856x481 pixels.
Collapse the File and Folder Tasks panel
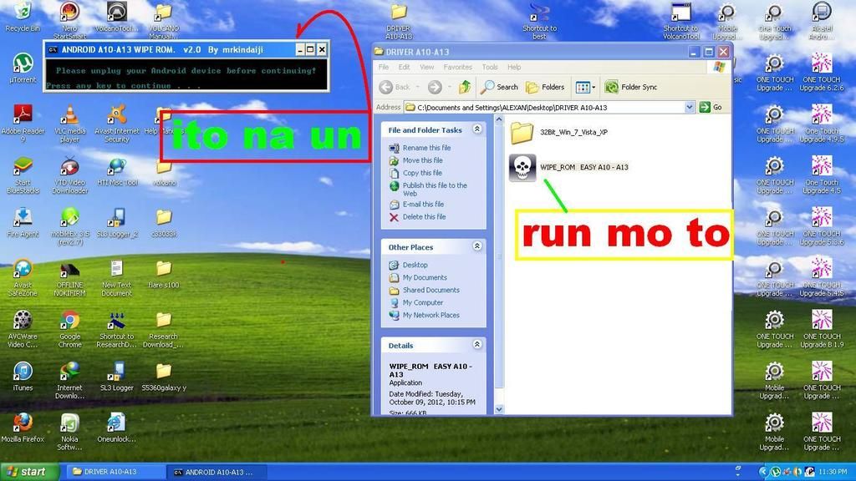click(x=477, y=129)
